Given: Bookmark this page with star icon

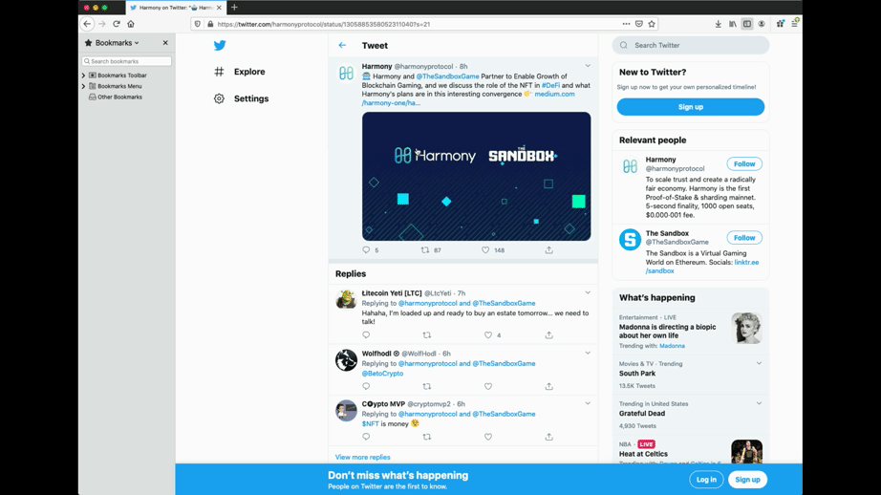Looking at the screenshot, I should click(652, 24).
